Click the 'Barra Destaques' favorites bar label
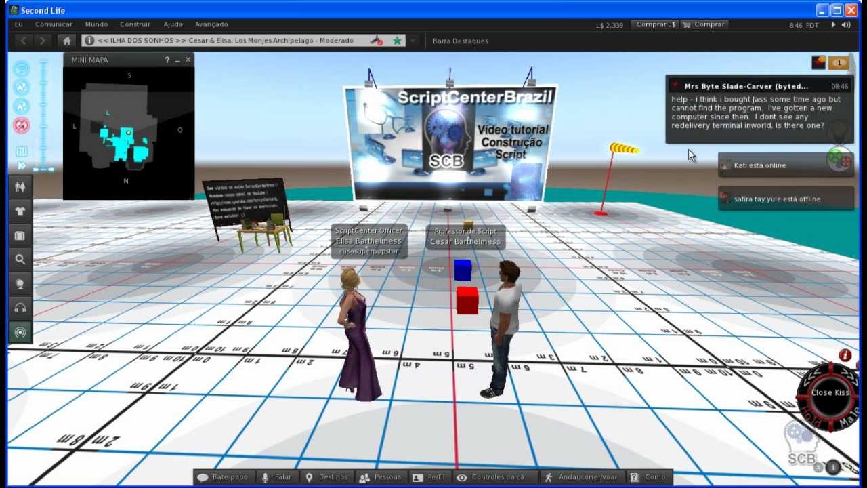The height and width of the screenshot is (488, 867). [x=461, y=41]
